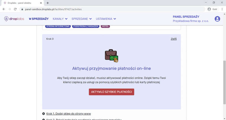Screen dimensions: 226x120
Task: Reload the page with refresh icon
Action: [x=16, y=9]
